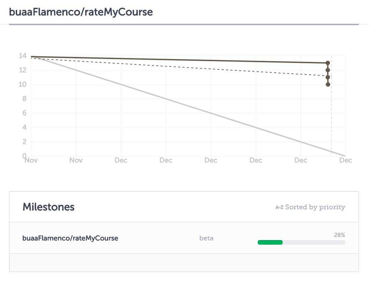369x281 pixels.
Task: Click the first Nov x-axis label
Action: (x=31, y=160)
